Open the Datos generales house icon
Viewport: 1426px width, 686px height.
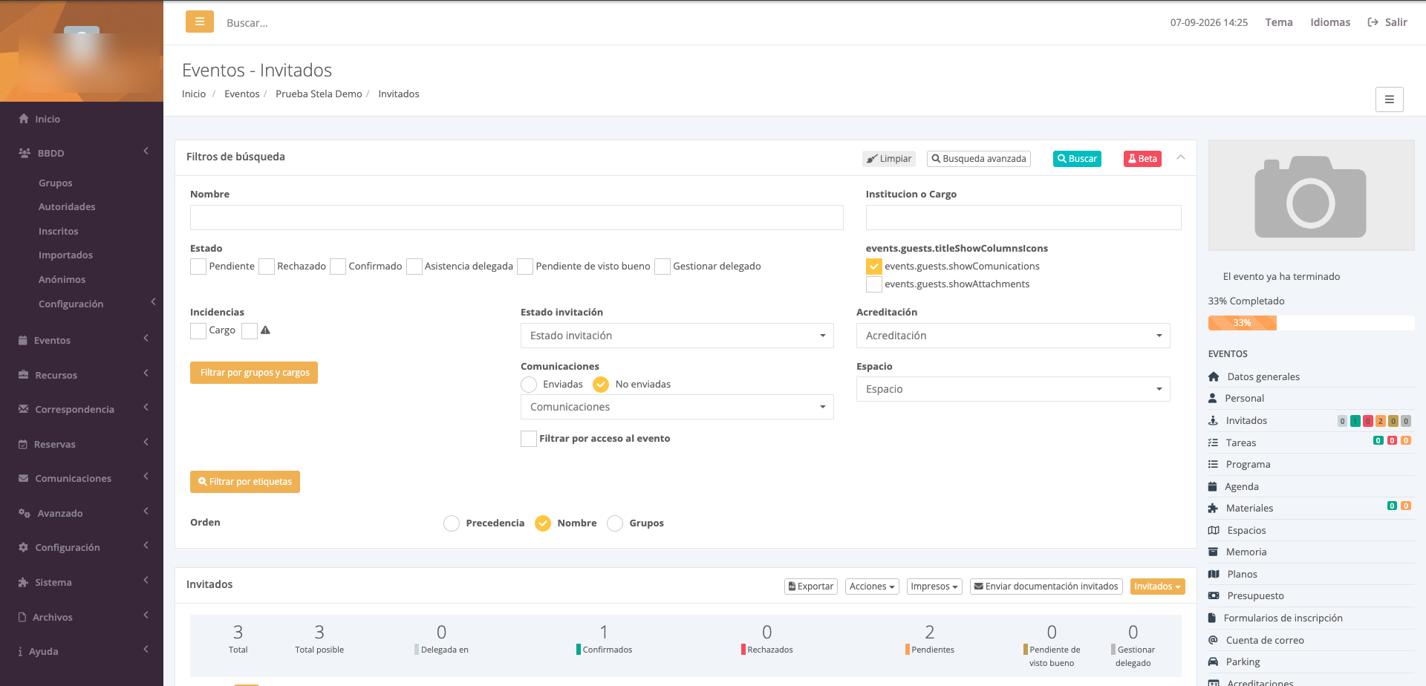[1214, 376]
